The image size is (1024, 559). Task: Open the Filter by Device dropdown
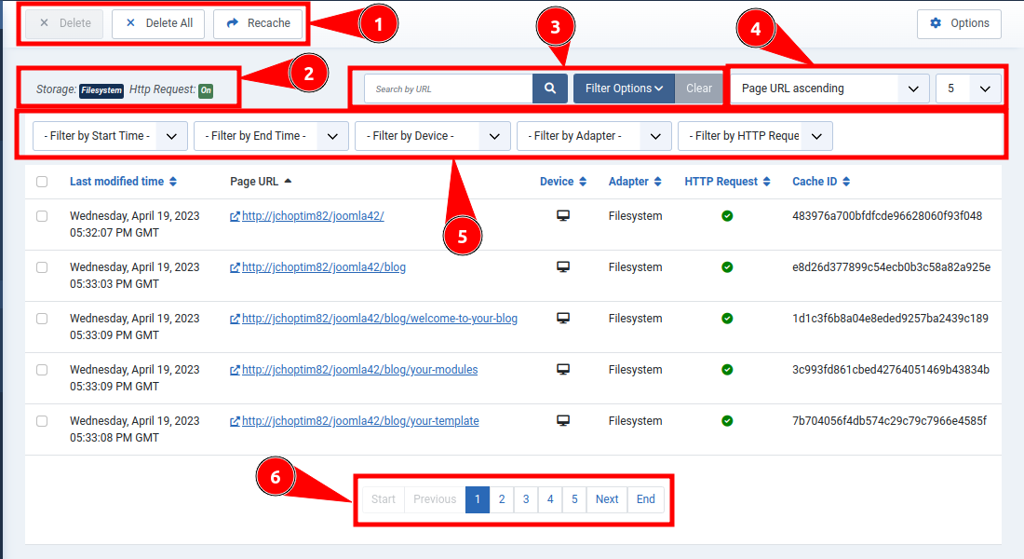(x=432, y=135)
